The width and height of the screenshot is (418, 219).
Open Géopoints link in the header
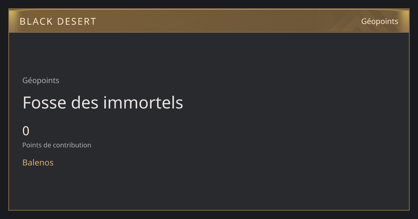click(379, 21)
